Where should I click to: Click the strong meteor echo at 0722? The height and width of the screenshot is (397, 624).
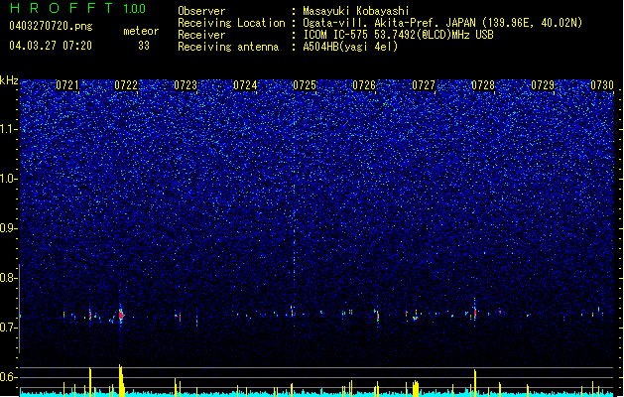click(121, 315)
